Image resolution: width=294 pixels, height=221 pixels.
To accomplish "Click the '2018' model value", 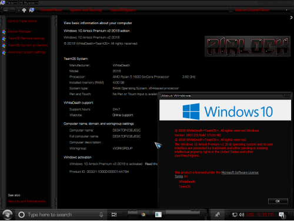I will click(x=116, y=71).
